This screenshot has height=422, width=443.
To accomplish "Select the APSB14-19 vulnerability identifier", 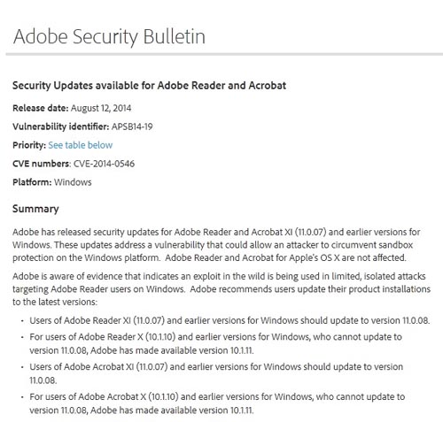I will 132,127.
